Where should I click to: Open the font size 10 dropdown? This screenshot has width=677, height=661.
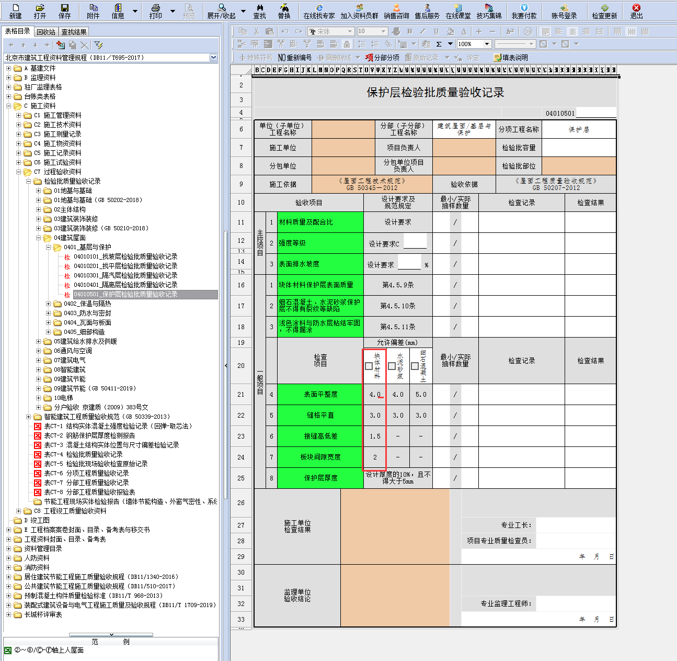point(384,31)
